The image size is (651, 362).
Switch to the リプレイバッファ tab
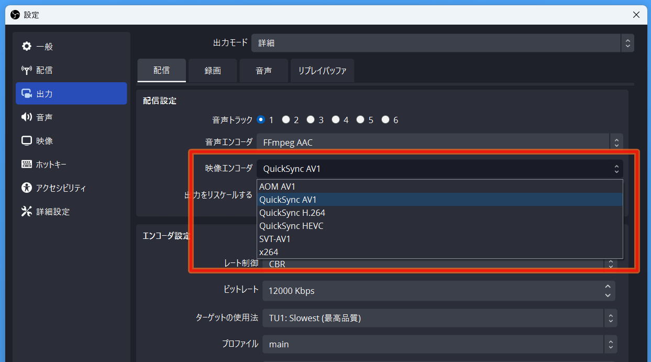pyautogui.click(x=323, y=71)
